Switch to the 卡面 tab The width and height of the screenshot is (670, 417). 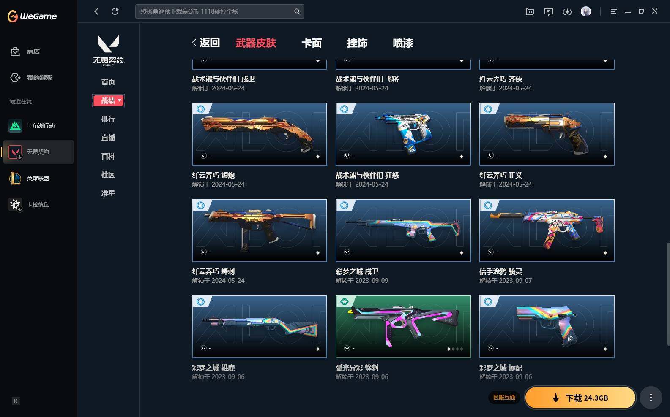click(x=312, y=43)
